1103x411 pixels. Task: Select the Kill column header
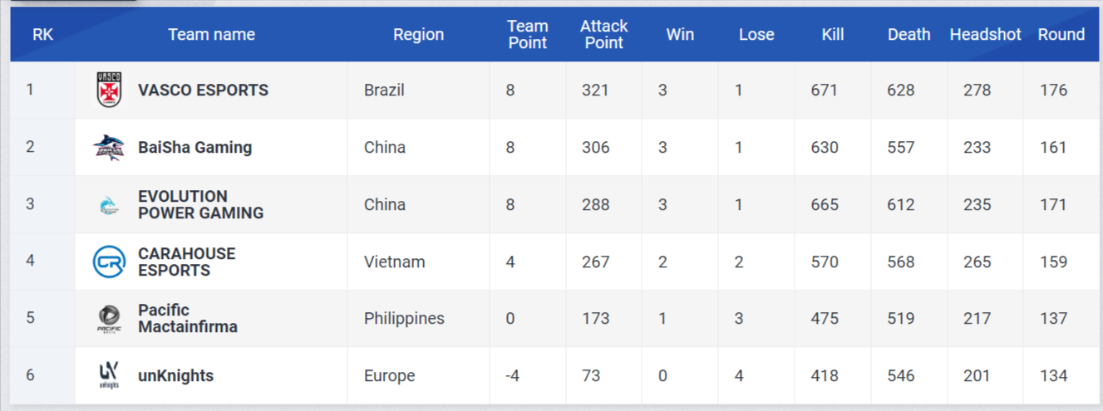coord(832,35)
